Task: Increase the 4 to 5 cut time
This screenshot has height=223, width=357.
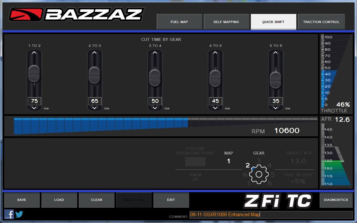Action: coord(215,53)
